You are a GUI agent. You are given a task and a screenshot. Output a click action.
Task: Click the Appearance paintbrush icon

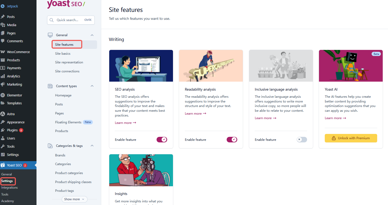(x=3, y=122)
